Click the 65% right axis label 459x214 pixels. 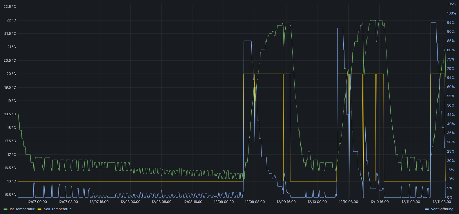click(451, 78)
